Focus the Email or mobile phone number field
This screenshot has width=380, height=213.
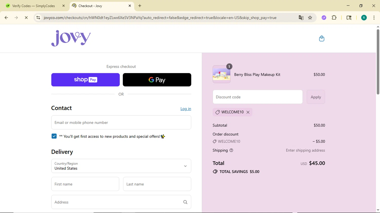121,123
